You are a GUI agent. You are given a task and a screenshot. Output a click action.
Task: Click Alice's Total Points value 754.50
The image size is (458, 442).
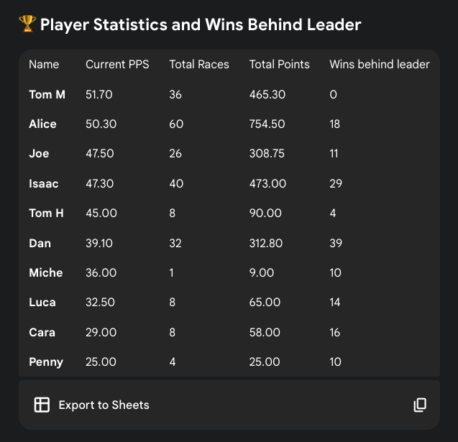(x=267, y=124)
